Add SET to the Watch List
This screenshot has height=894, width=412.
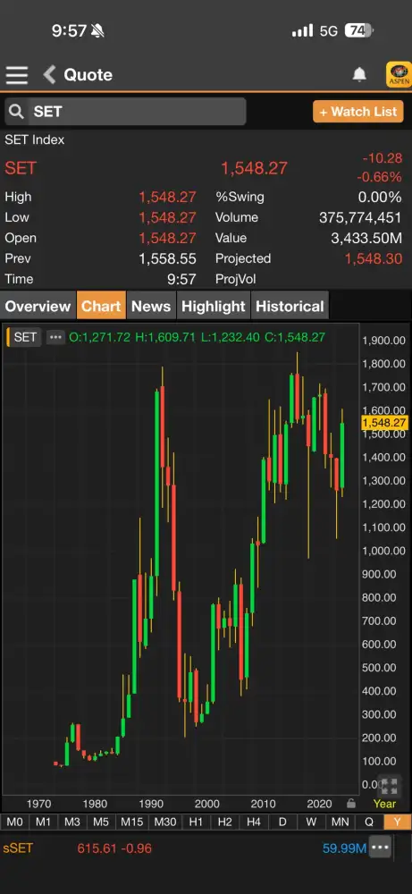point(357,111)
